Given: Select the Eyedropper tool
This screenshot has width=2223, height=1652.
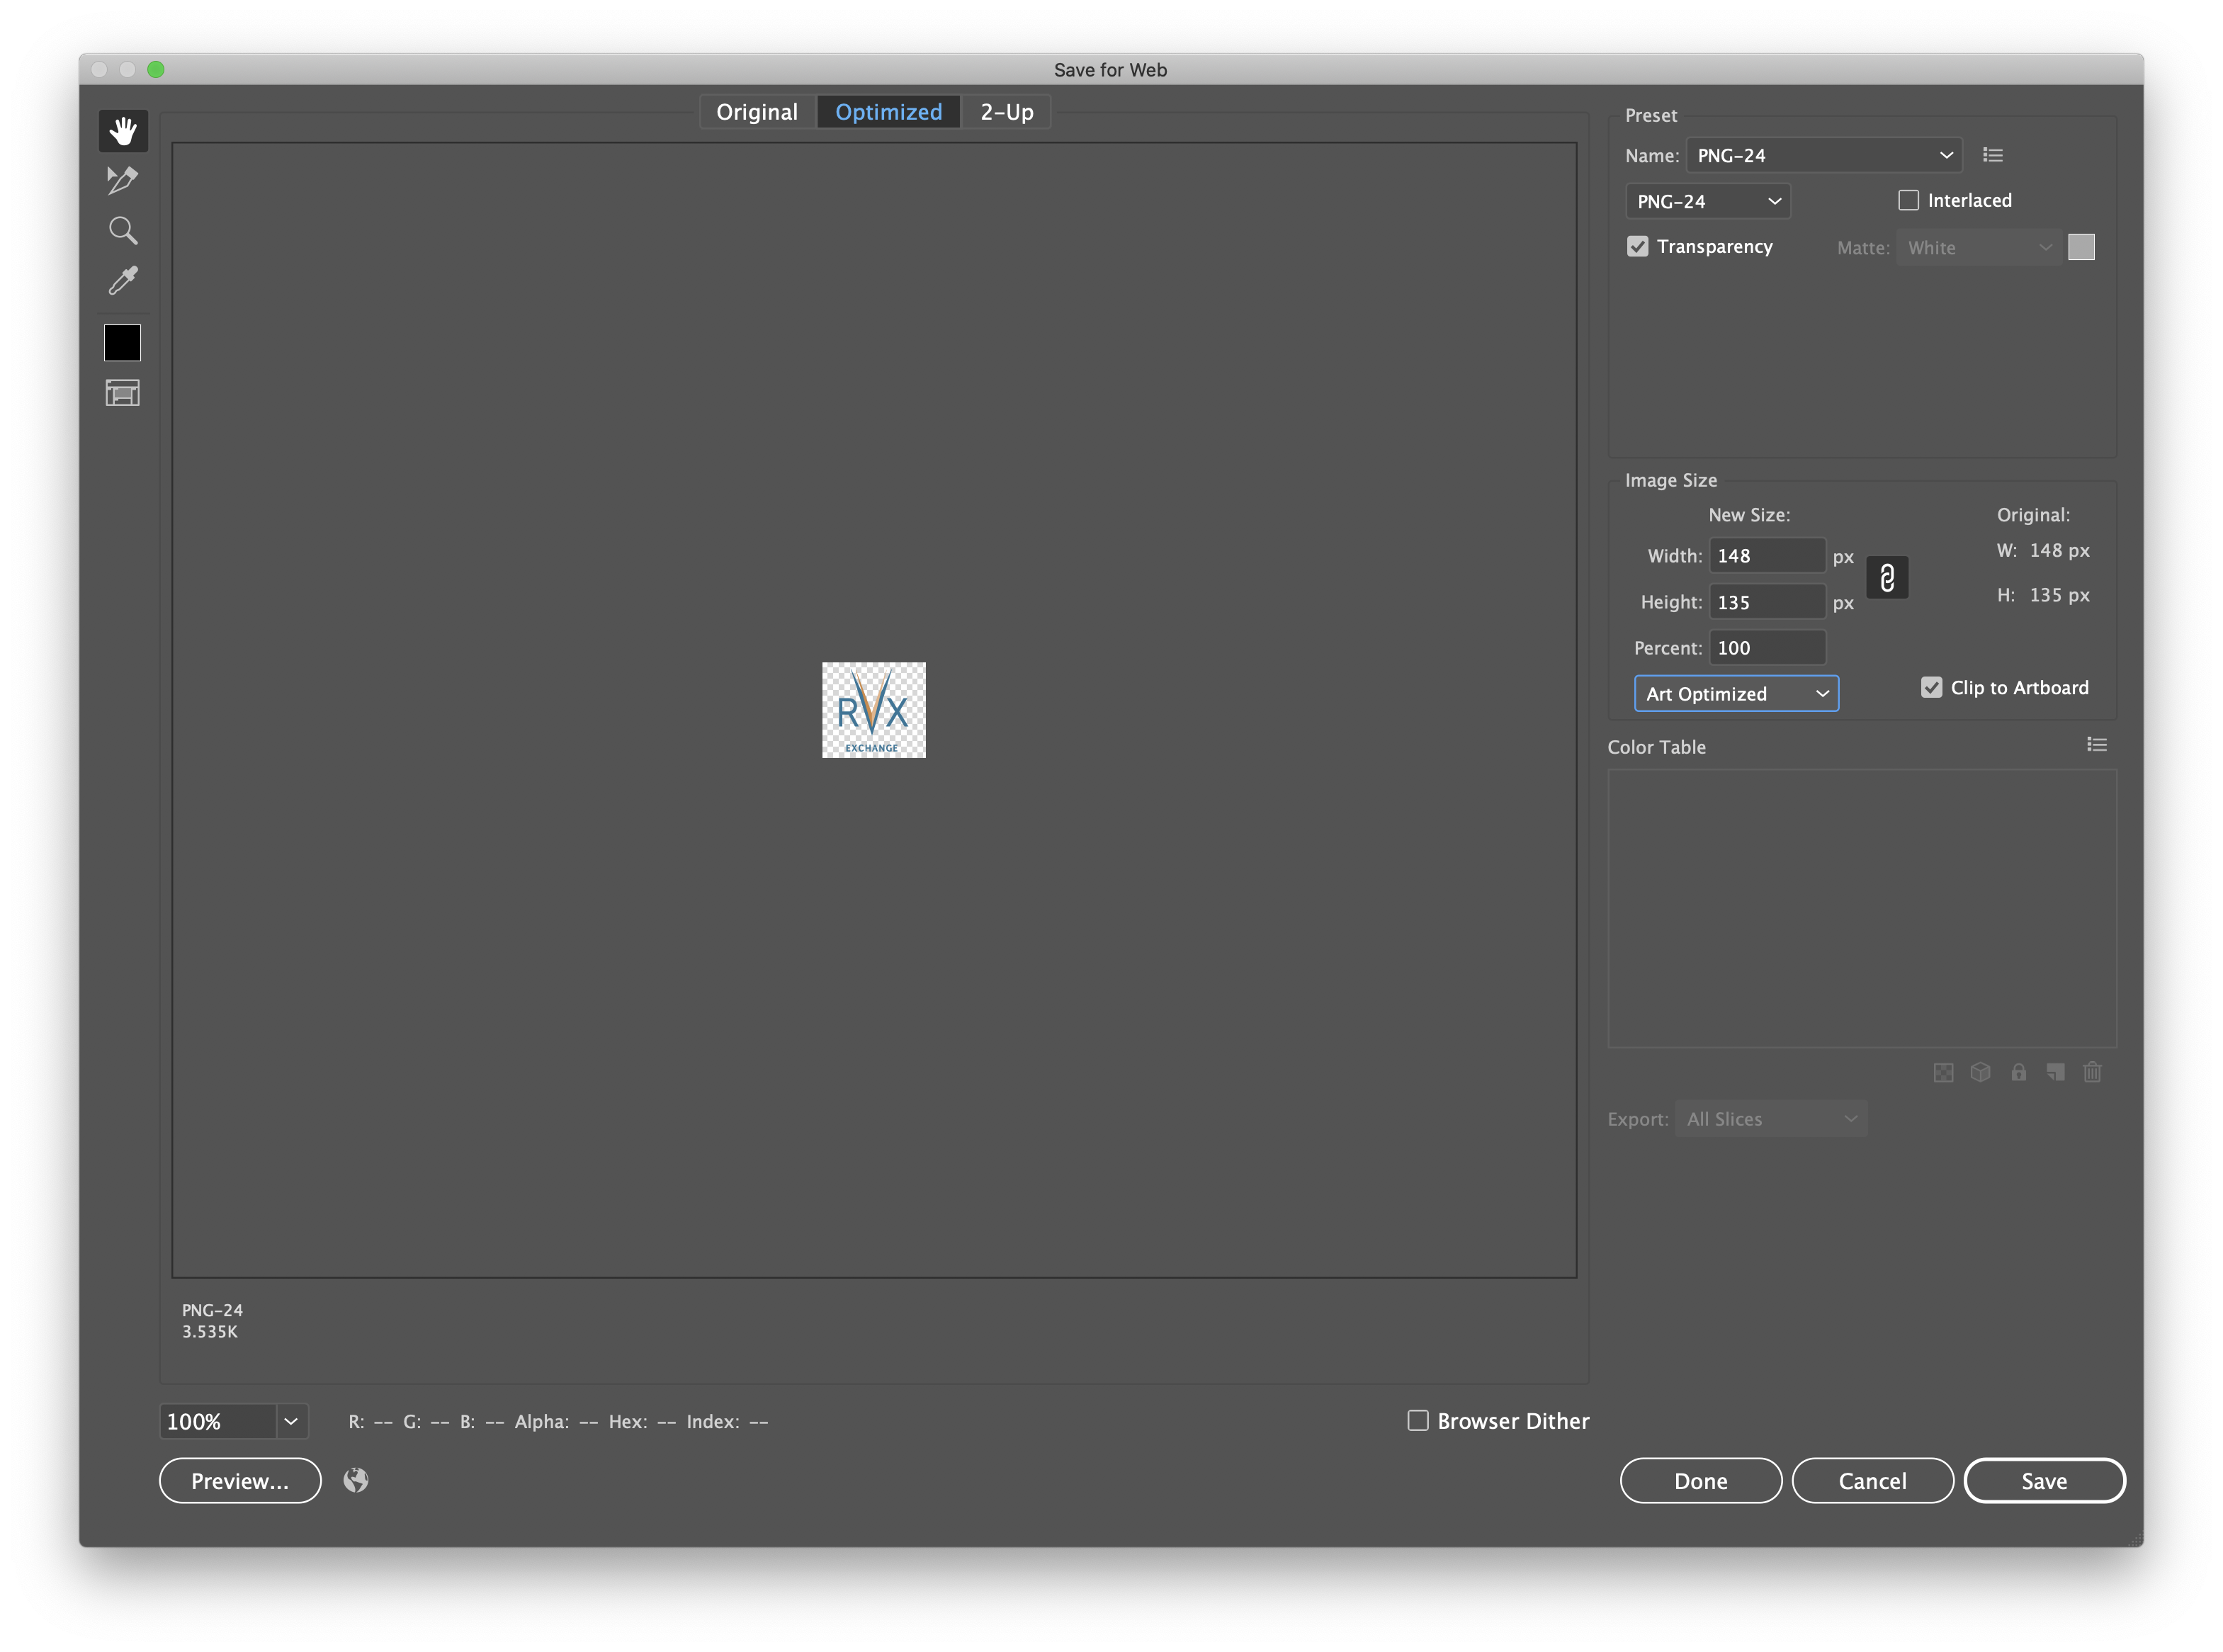Looking at the screenshot, I should click(x=121, y=279).
